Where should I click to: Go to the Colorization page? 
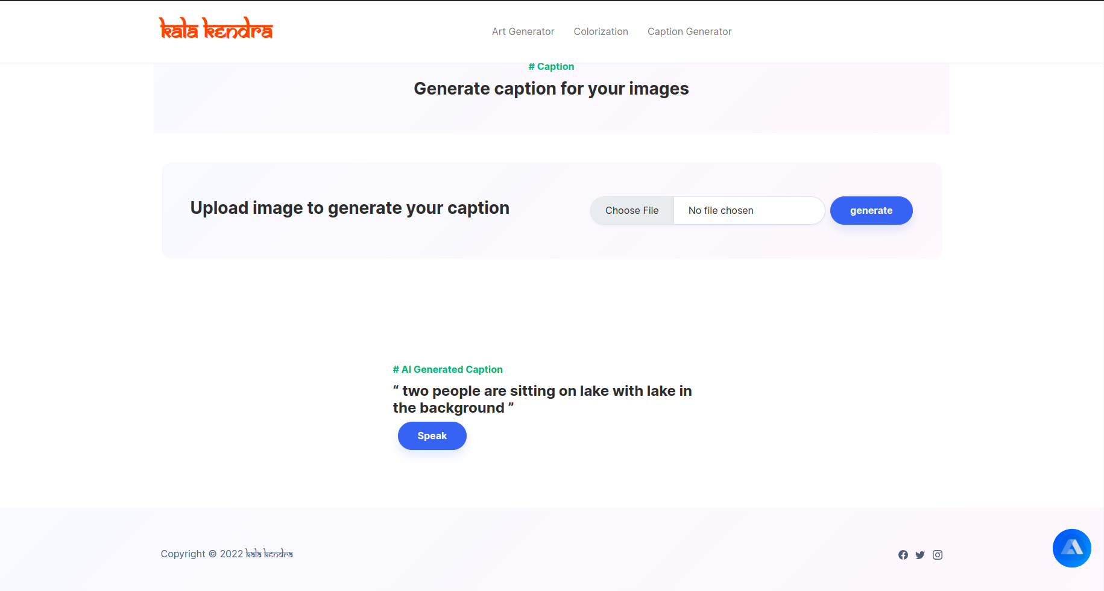(601, 31)
